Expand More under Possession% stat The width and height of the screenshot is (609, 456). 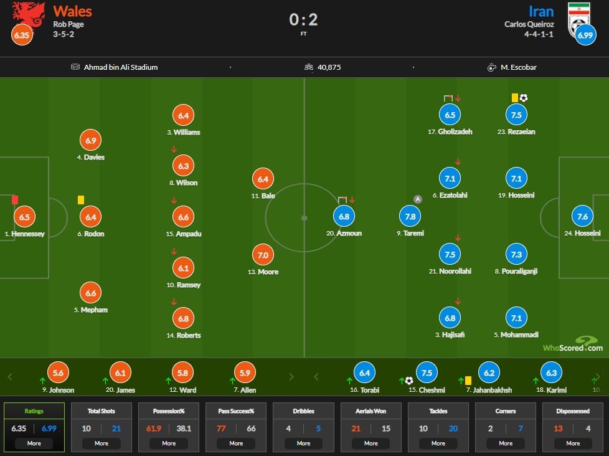169,444
